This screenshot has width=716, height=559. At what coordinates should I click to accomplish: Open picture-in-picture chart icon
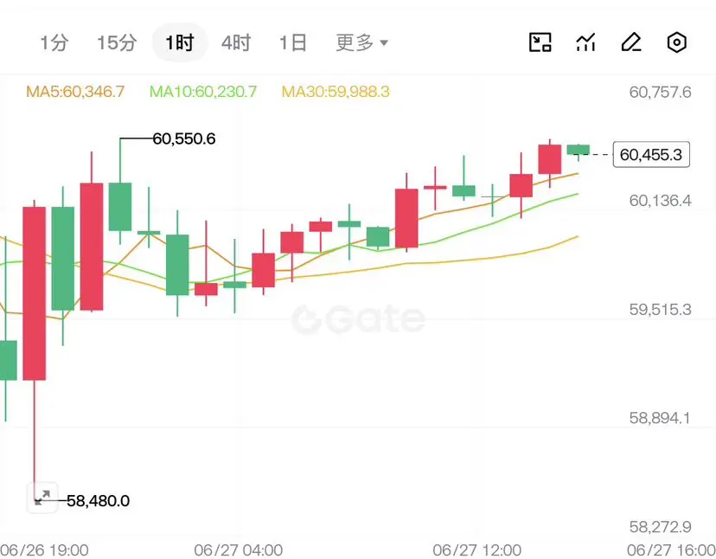(540, 42)
